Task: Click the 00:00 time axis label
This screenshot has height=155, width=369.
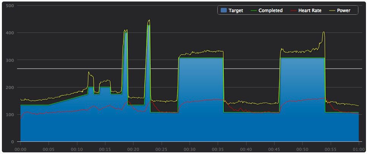Action: [x=21, y=149]
